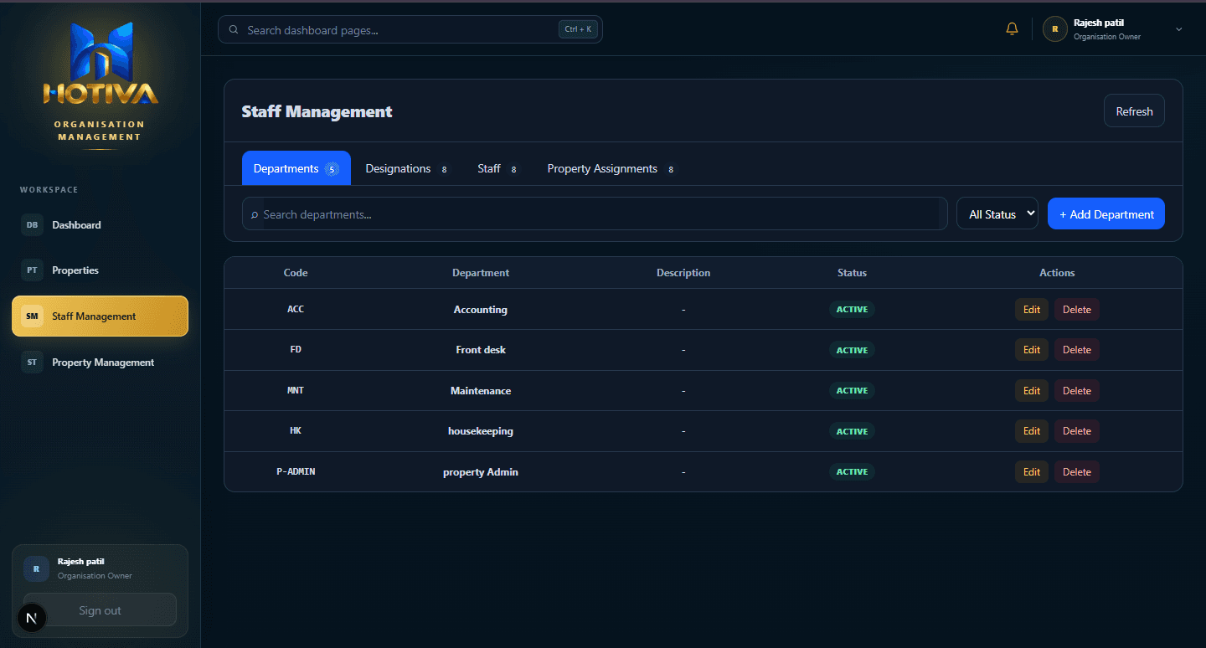The width and height of the screenshot is (1206, 648).
Task: Select Staff Management in sidebar
Action: click(100, 316)
